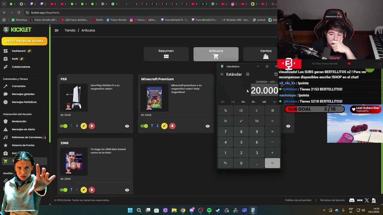
Task: Open Política de privacidad link
Action: (298, 200)
